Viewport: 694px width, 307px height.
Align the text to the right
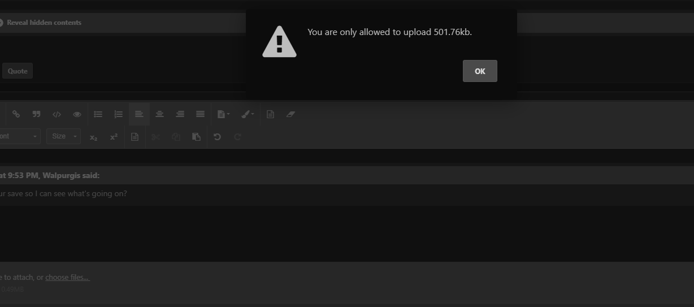pyautogui.click(x=180, y=114)
